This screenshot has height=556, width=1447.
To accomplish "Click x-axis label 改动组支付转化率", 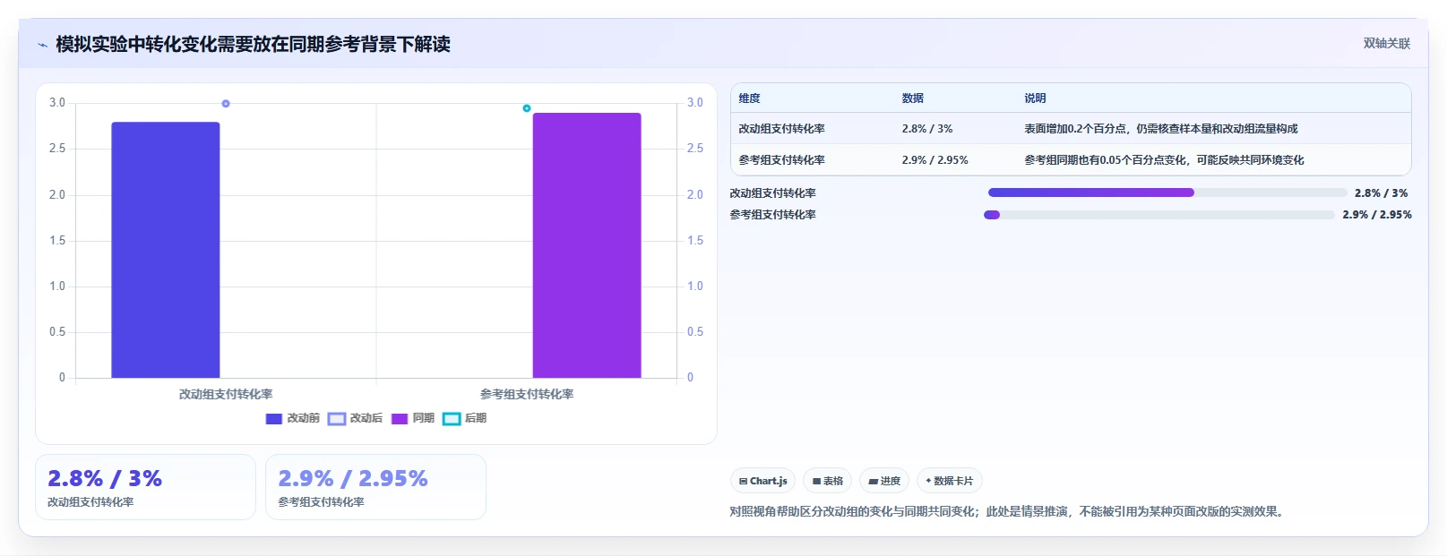I will point(226,394).
